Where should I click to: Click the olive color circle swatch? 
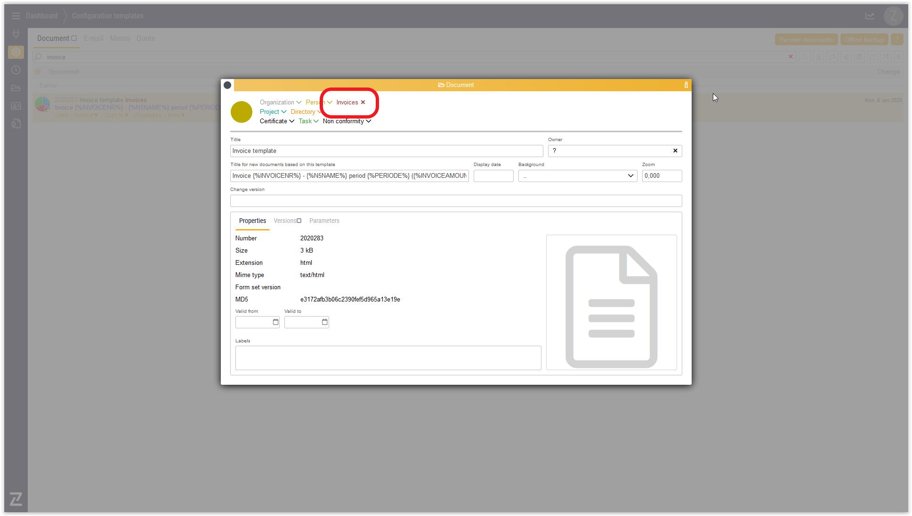point(242,112)
